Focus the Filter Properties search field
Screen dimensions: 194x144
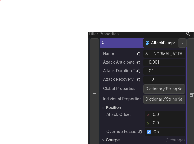point(137,34)
